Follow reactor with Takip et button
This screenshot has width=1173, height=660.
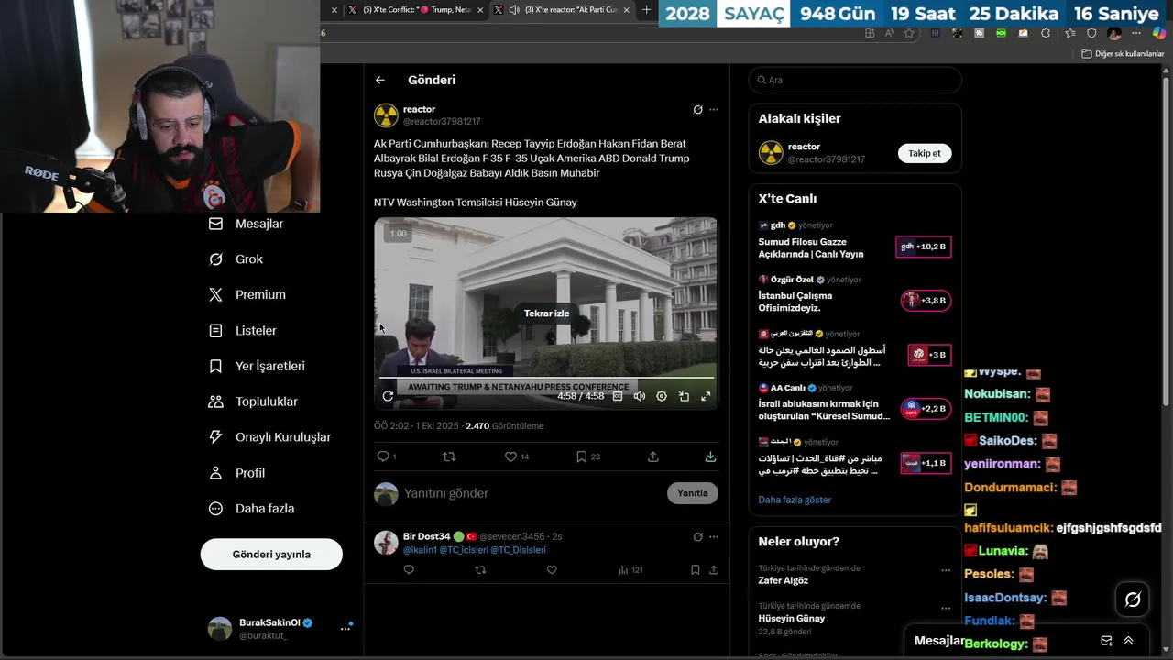coord(924,153)
